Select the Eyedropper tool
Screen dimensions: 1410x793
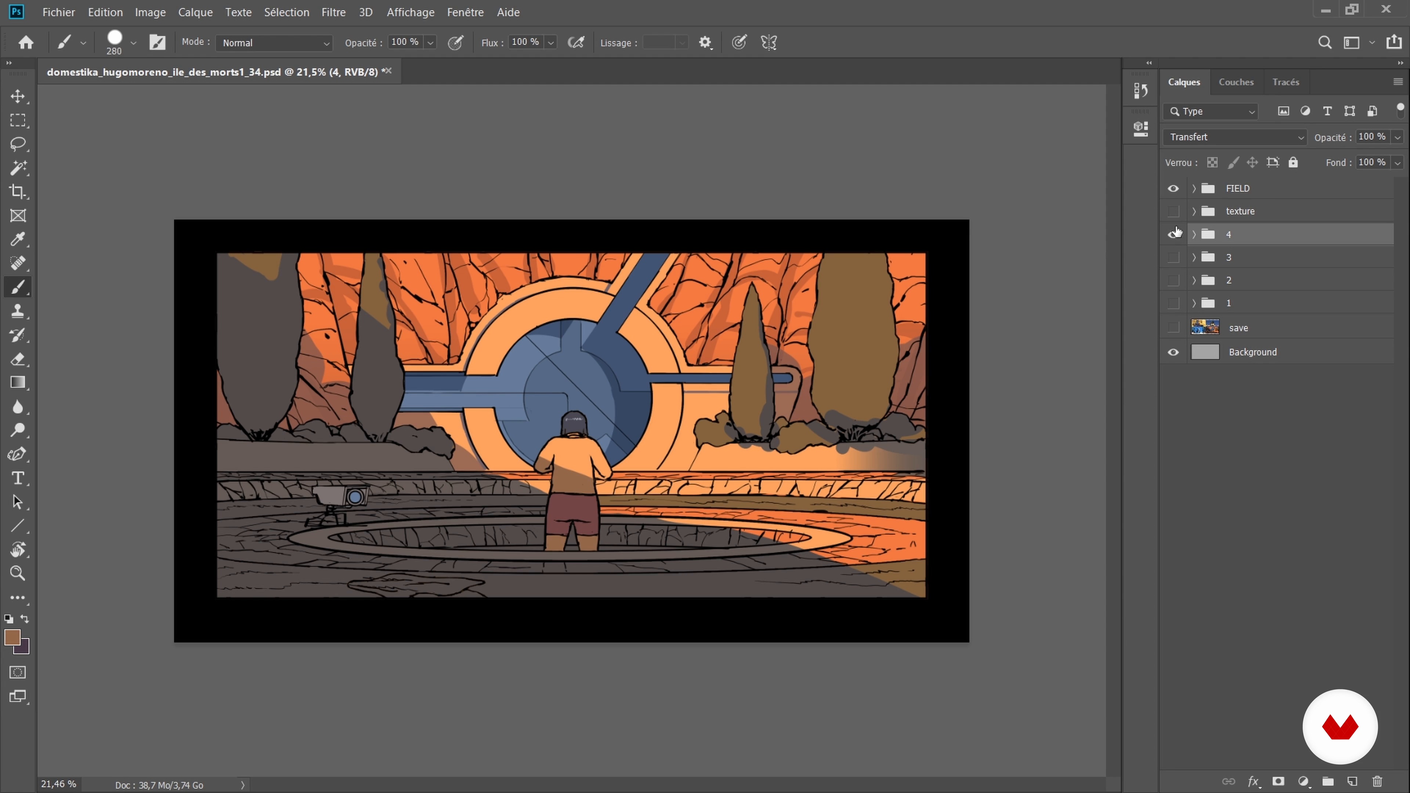point(18,239)
